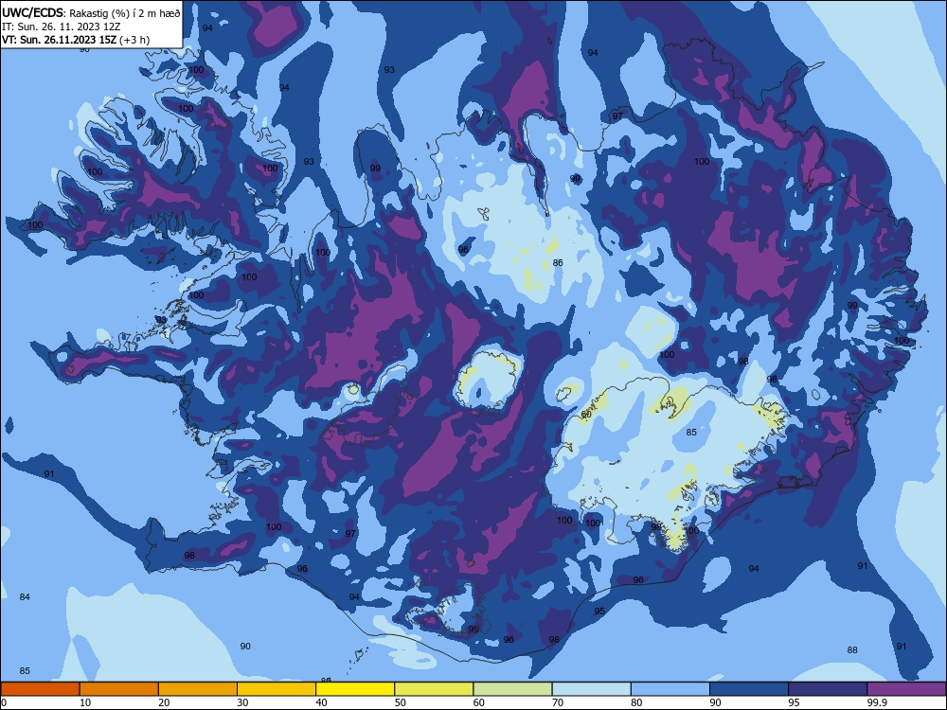
Task: Click the '30' legend tick label
Action: 242,702
